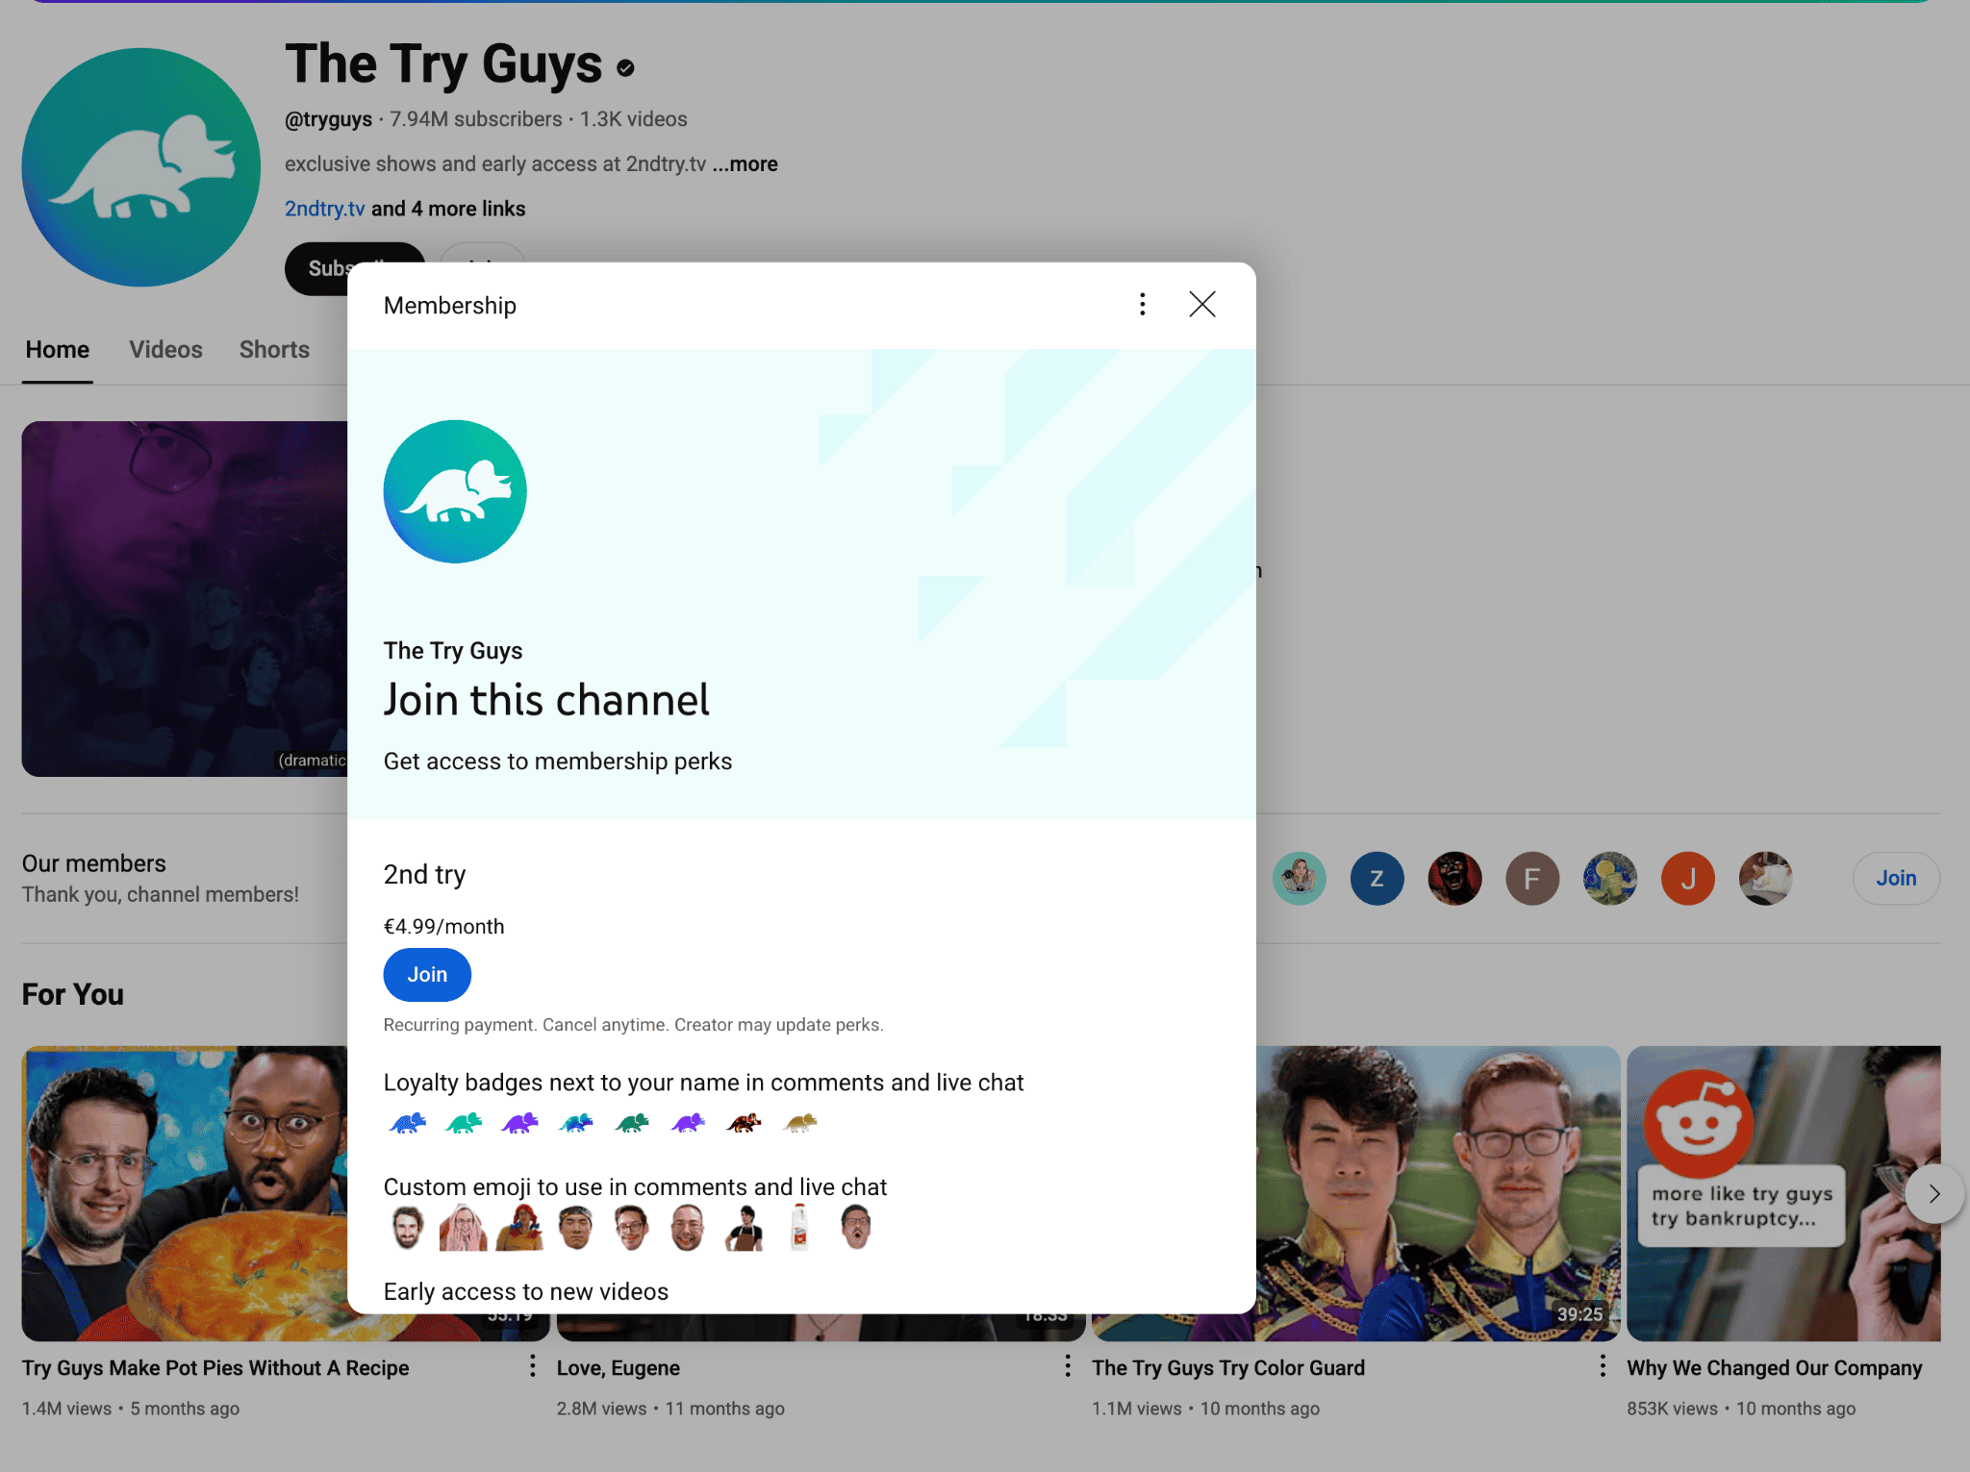This screenshot has width=1970, height=1472.
Task: Open the 2ndtry.tv link
Action: pyautogui.click(x=325, y=209)
